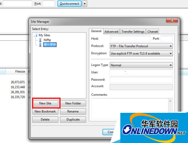Image resolution: width=188 pixels, height=143 pixels.
Task: Click the 26,073,871 filesize value
Action: 18,82
